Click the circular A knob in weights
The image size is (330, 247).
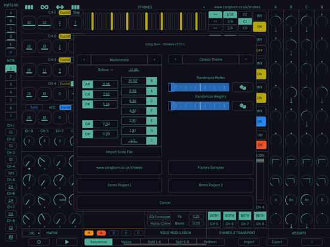(276, 200)
